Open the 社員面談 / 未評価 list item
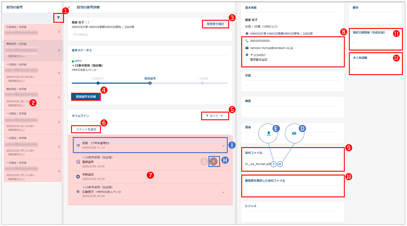407x226 pixels. coord(32,32)
